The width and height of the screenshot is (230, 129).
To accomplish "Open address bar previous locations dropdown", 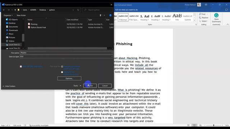I will pos(73,10).
